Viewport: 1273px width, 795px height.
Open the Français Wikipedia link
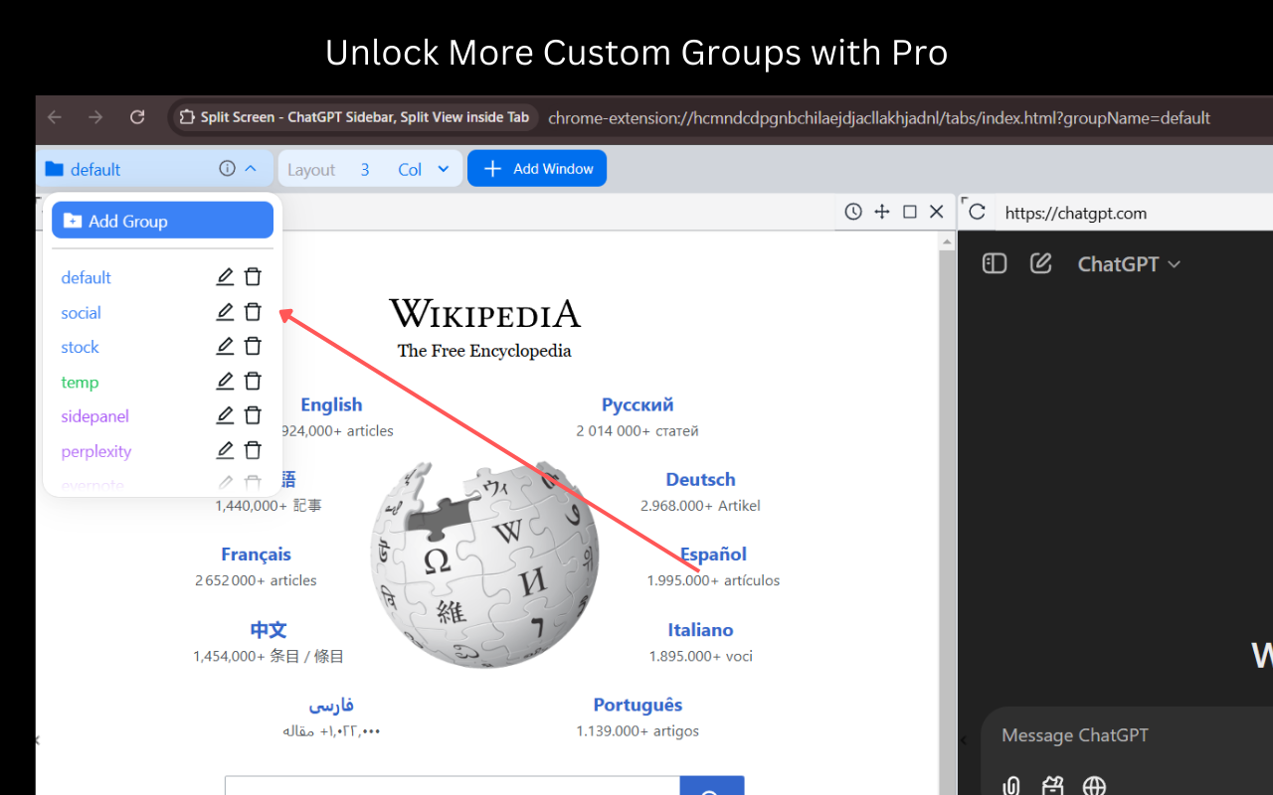pos(256,555)
